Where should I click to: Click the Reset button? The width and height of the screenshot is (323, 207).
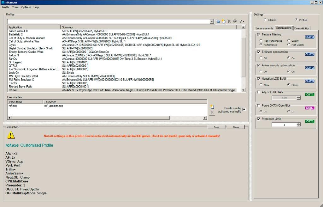(216, 127)
